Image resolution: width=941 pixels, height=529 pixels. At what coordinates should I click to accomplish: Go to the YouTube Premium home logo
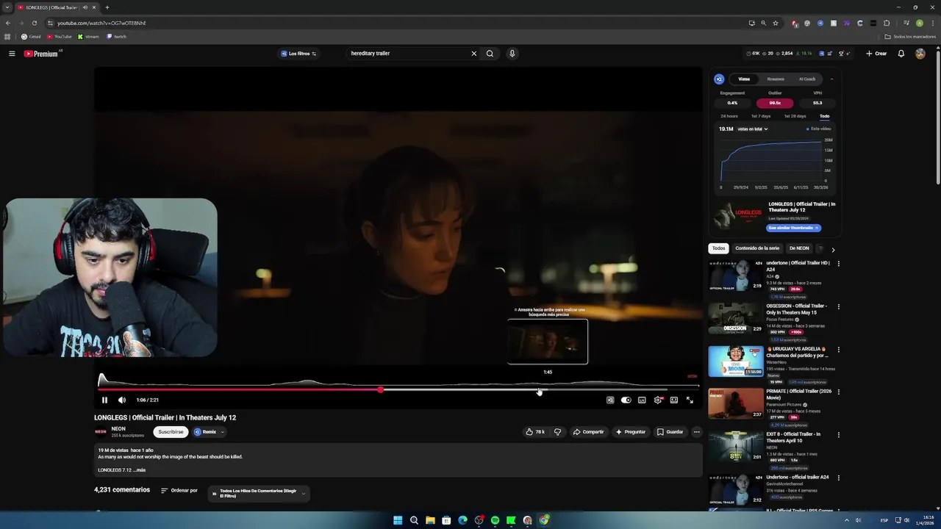[41, 54]
